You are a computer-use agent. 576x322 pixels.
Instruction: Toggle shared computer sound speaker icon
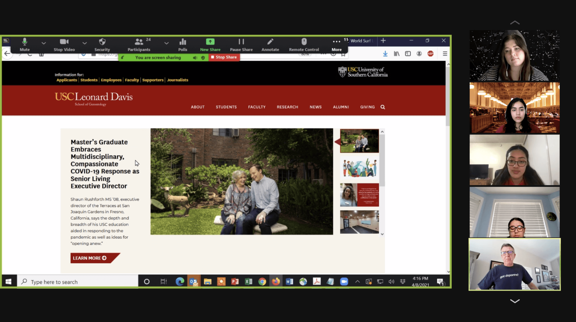(x=195, y=58)
